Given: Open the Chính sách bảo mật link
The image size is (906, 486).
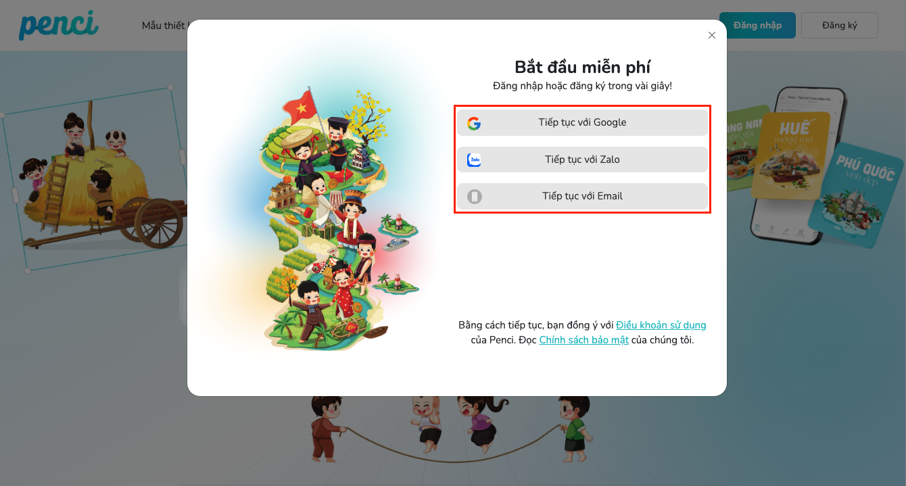Looking at the screenshot, I should coord(583,340).
